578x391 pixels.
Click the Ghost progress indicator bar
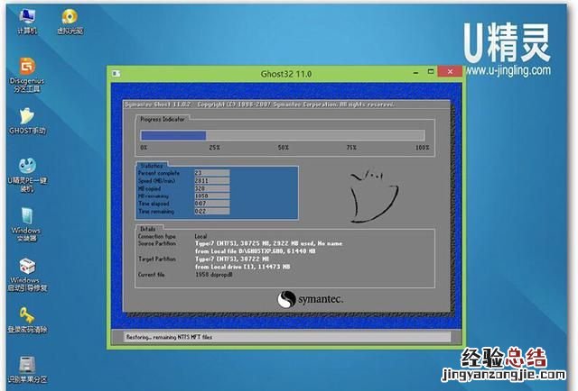click(x=283, y=135)
